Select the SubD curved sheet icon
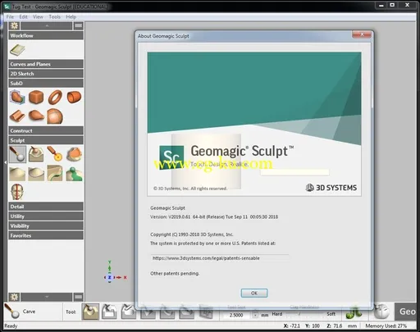This screenshot has height=332, width=420. pos(17,116)
